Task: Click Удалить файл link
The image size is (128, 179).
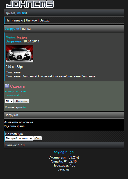Action: [x=14, y=126]
